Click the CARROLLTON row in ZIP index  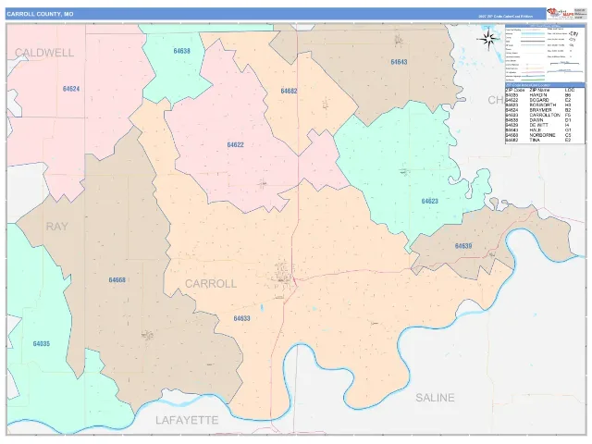point(538,115)
